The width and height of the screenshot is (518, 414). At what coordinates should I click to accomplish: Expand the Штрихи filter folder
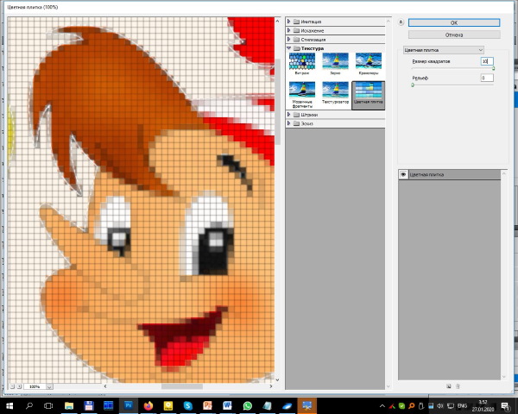pos(288,115)
